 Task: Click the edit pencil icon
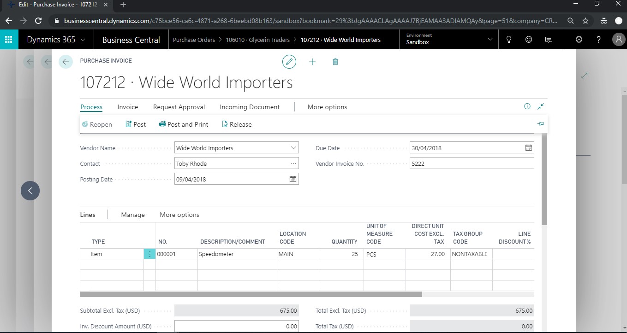(289, 62)
